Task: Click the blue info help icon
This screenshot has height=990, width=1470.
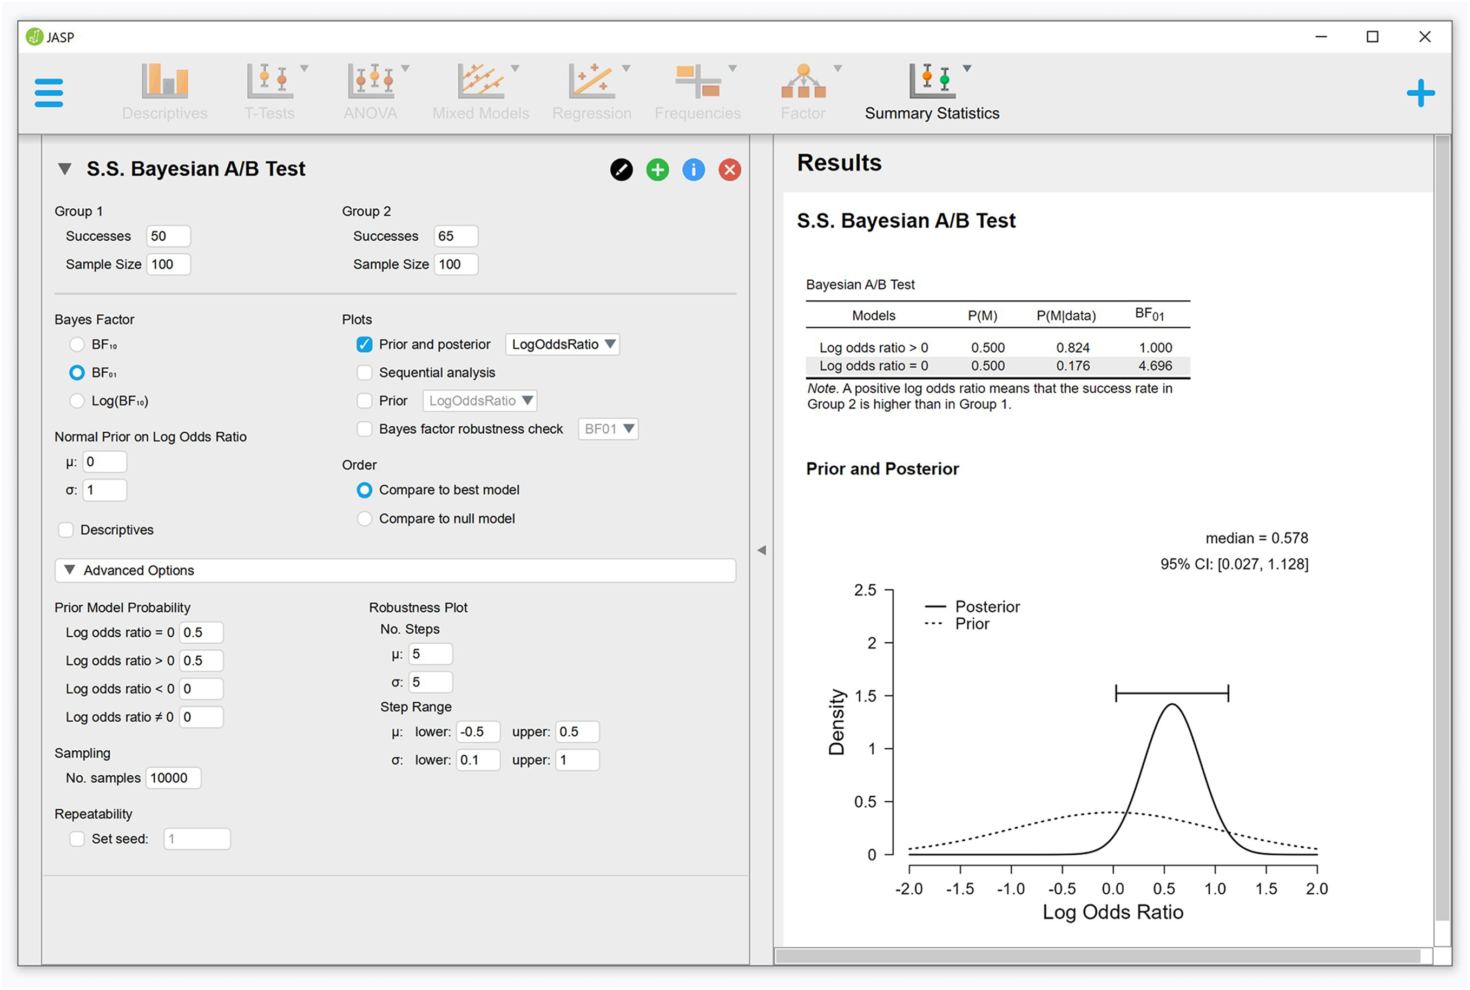Action: tap(693, 170)
